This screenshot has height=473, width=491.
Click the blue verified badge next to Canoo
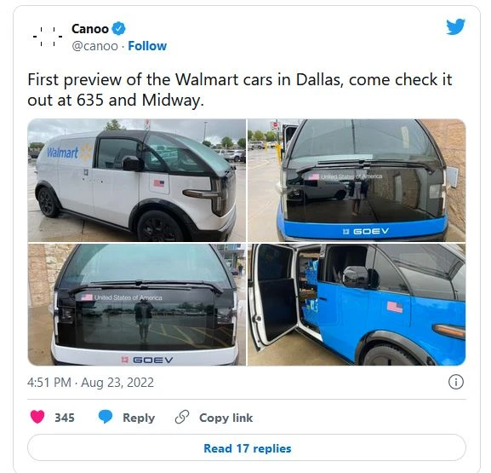pyautogui.click(x=118, y=28)
